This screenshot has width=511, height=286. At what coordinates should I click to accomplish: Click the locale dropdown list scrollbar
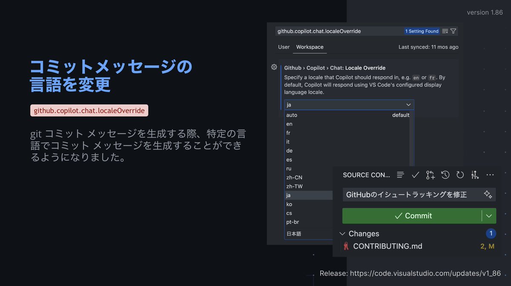coord(412,138)
